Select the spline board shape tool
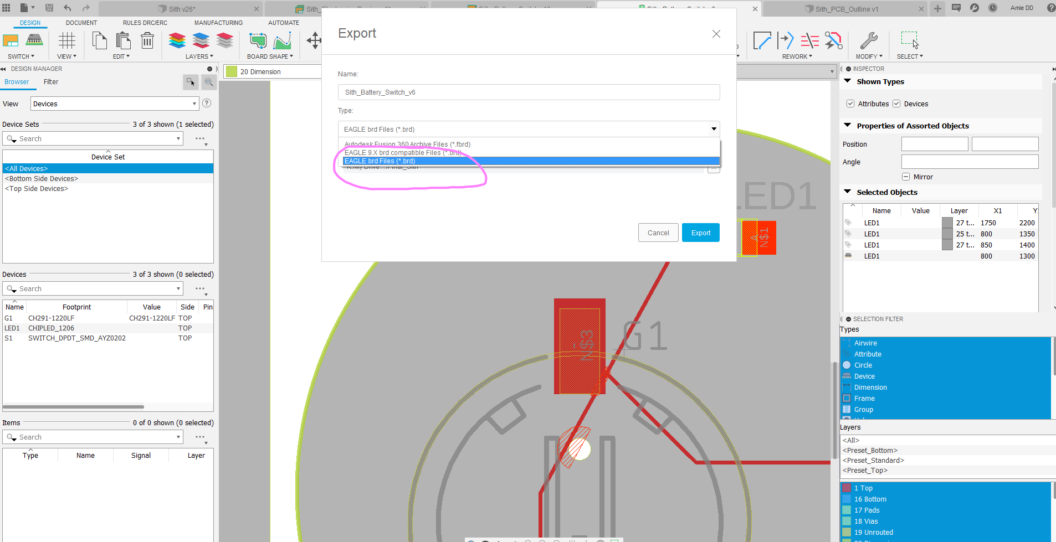1056x542 pixels. click(x=283, y=40)
